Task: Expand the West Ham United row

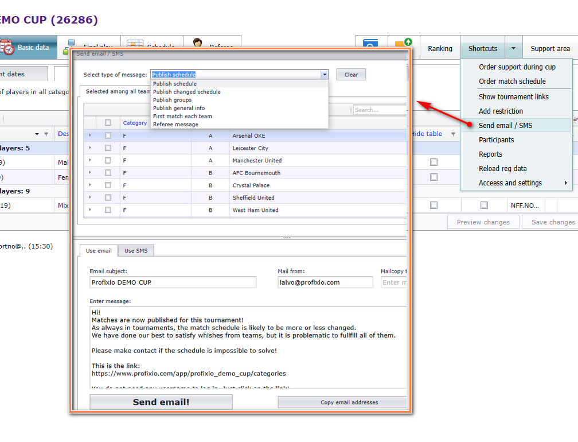Action: 90,210
